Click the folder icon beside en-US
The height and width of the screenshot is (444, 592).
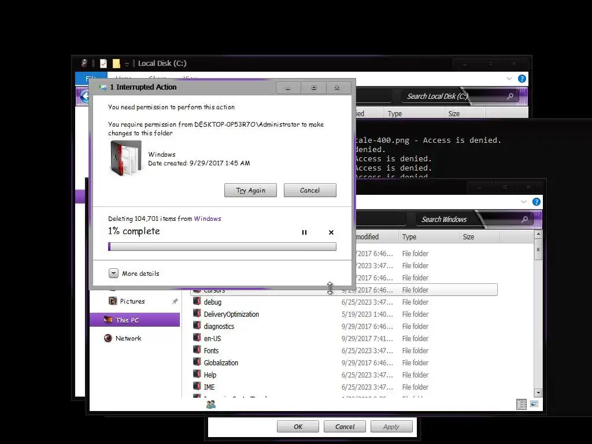pyautogui.click(x=197, y=338)
